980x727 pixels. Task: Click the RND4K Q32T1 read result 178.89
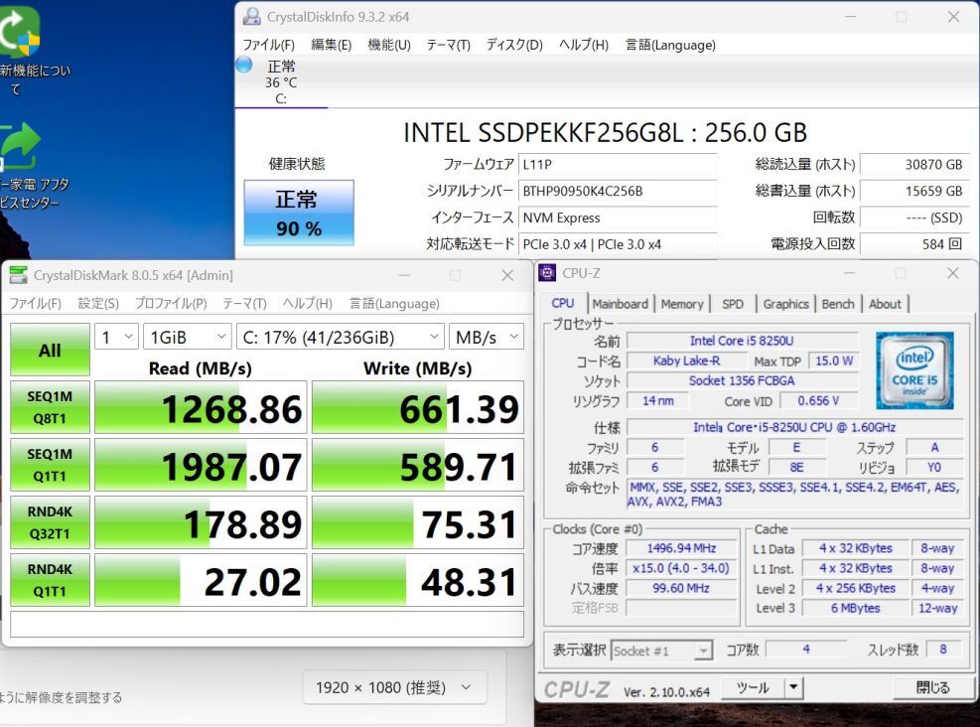coord(201,522)
